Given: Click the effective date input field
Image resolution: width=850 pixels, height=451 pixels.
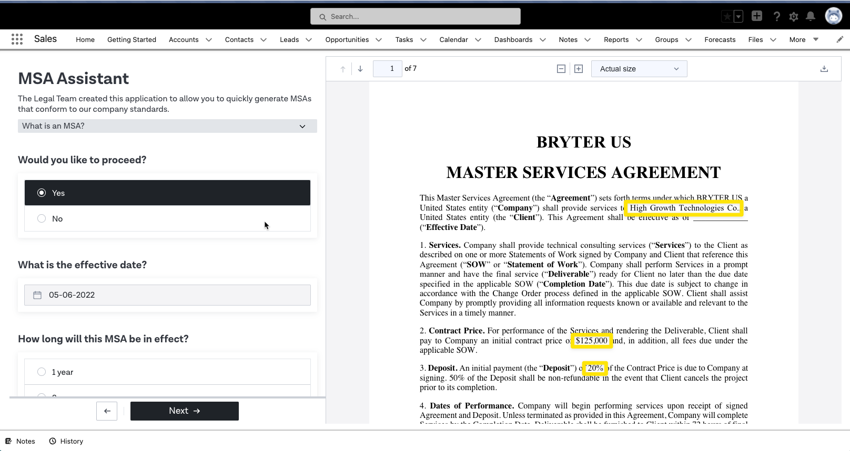Looking at the screenshot, I should click(167, 295).
